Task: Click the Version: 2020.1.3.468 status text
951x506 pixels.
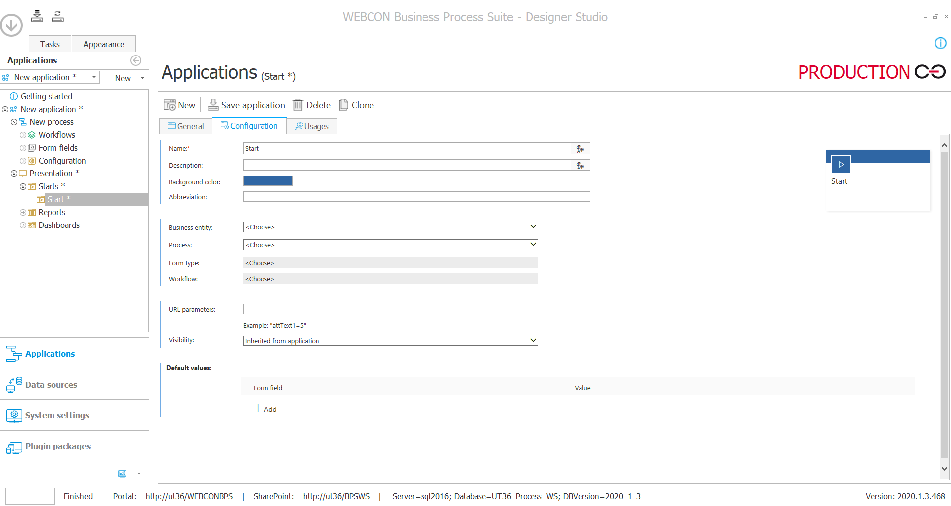Action: (x=905, y=496)
